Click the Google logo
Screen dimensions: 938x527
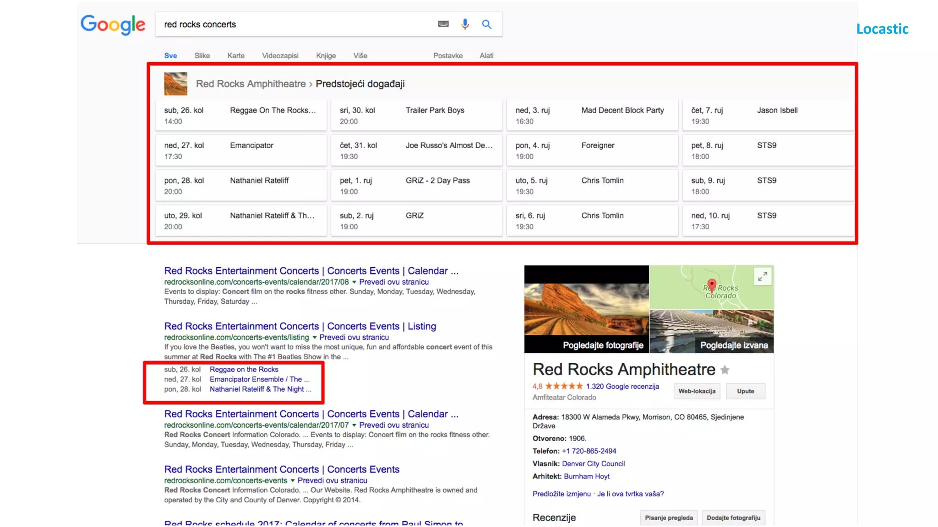(113, 25)
